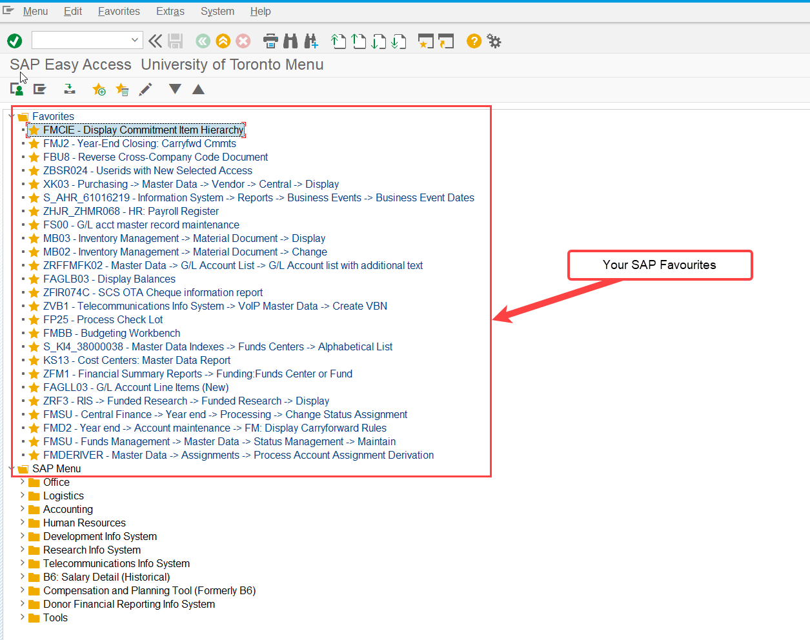This screenshot has height=640, width=810.
Task: Click the Delete Favorites star-trash icon
Action: pyautogui.click(x=122, y=89)
